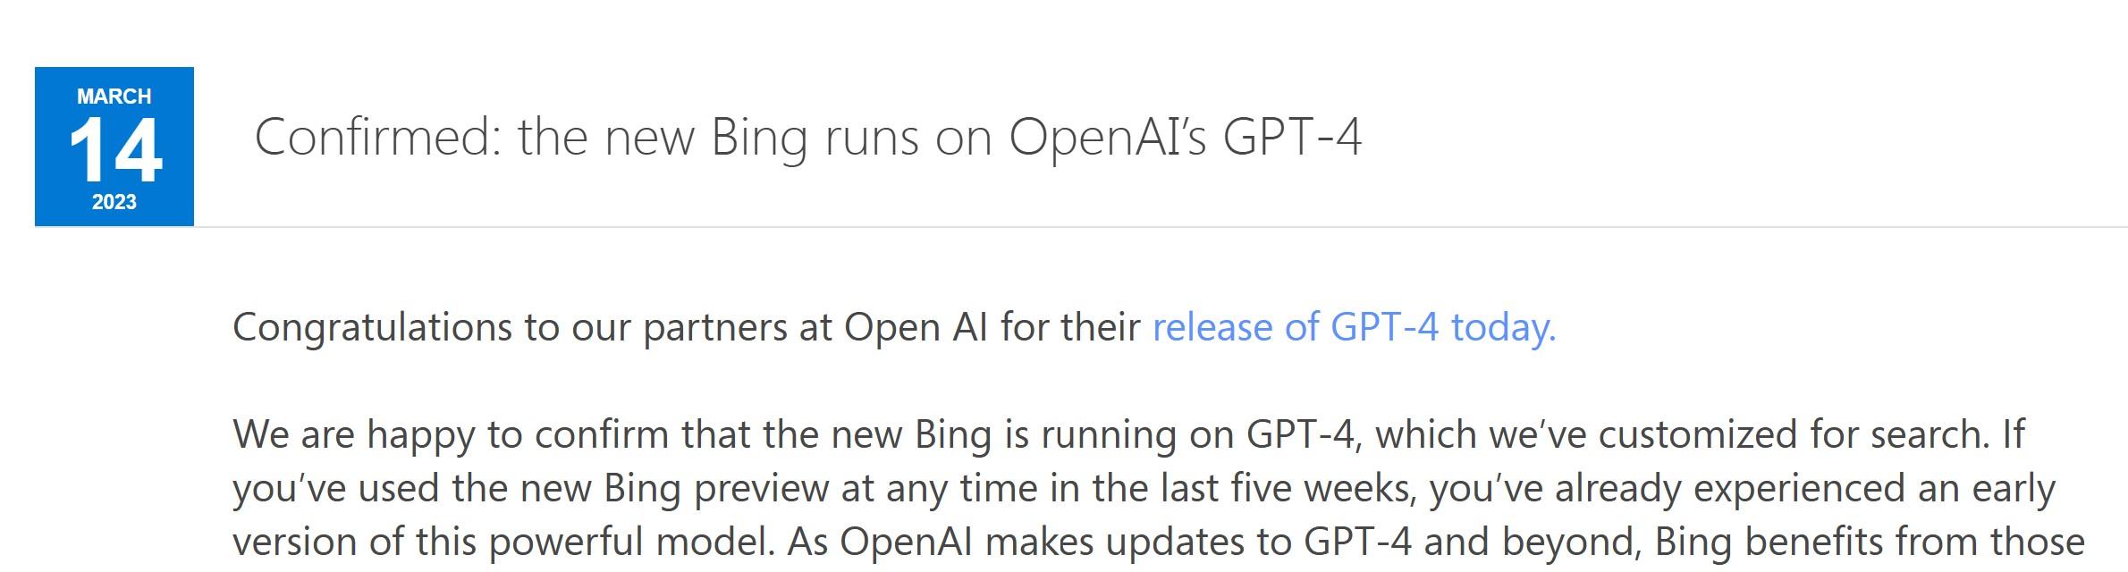Click "Bing benefits from those" text
Image resolution: width=2128 pixels, height=572 pixels.
coord(1870,543)
